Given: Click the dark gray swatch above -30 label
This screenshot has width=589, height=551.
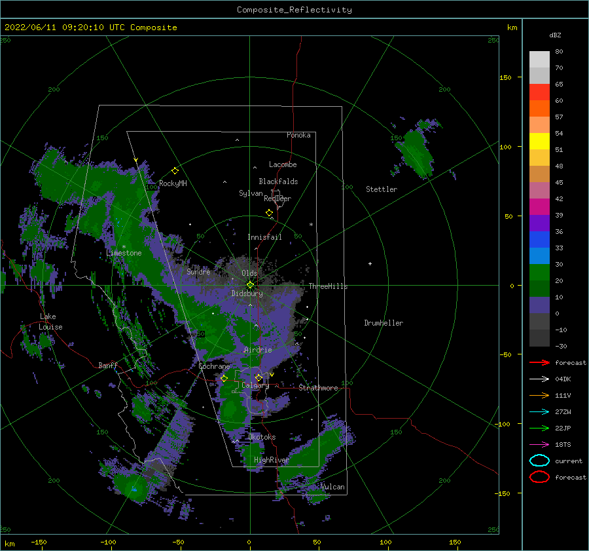Looking at the screenshot, I should pyautogui.click(x=539, y=338).
